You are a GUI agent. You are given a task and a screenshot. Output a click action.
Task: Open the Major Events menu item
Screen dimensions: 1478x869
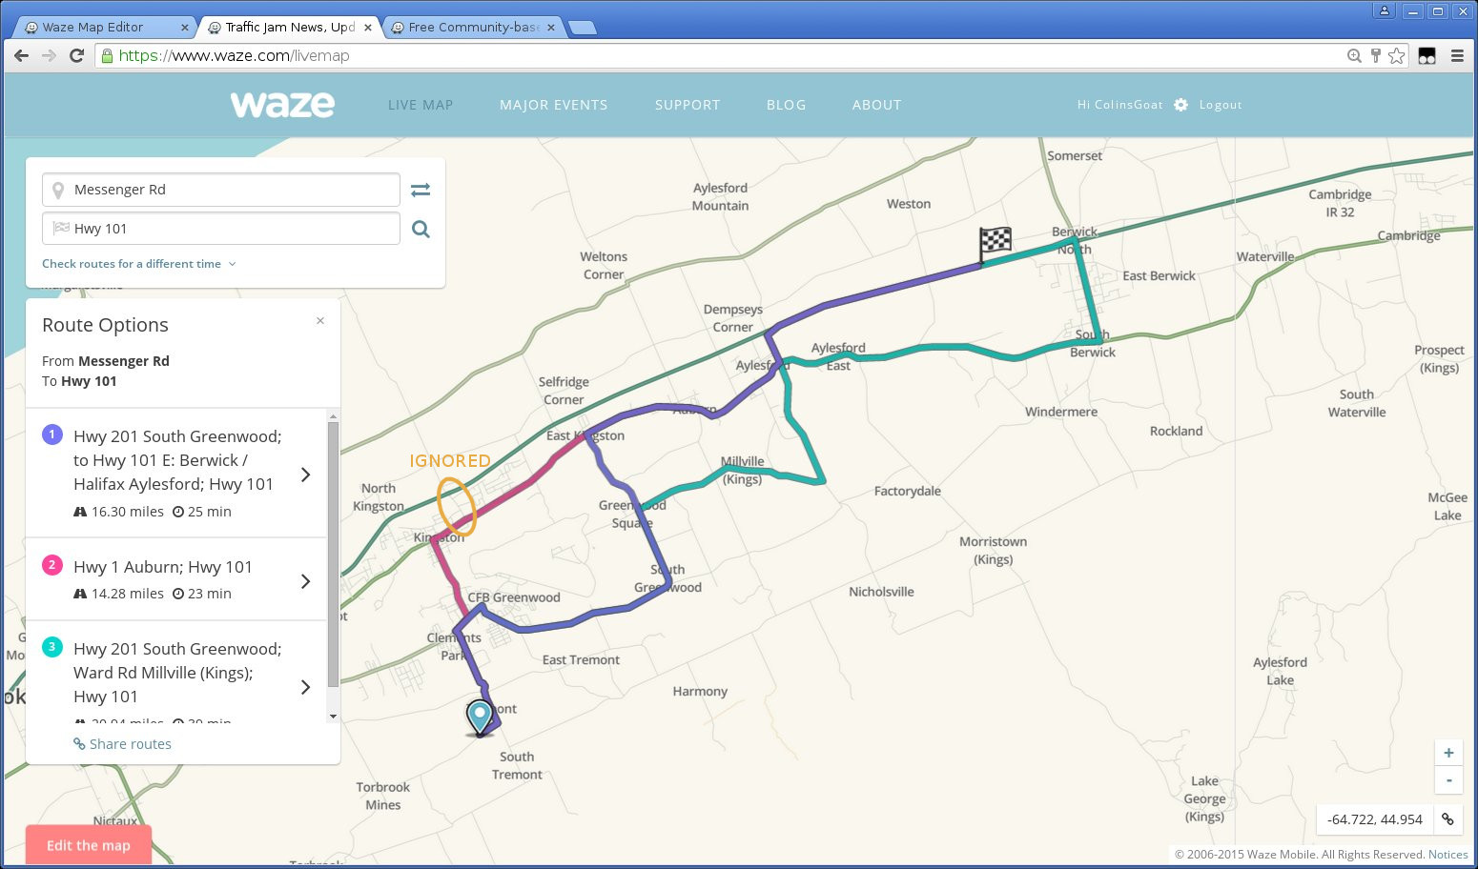(553, 105)
